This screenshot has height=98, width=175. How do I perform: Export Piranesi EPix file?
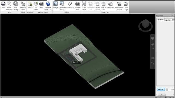[x=77, y=6]
